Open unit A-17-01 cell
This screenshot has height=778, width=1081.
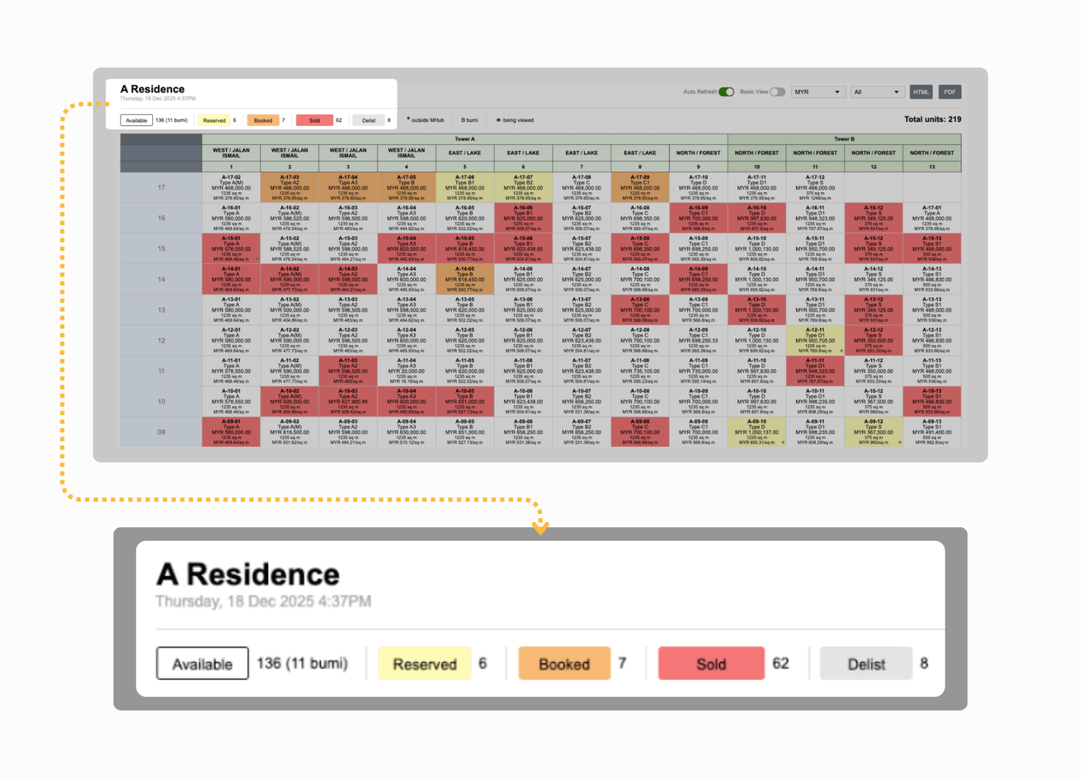pos(932,218)
